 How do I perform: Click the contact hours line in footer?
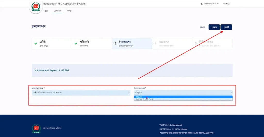187,133
